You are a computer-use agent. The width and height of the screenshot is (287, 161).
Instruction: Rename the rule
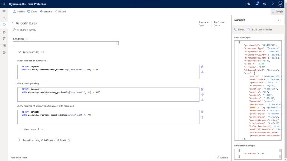[x=46, y=12]
